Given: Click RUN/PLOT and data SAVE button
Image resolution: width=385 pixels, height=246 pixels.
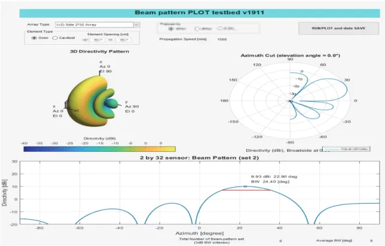Looking at the screenshot, I should click(x=338, y=29).
